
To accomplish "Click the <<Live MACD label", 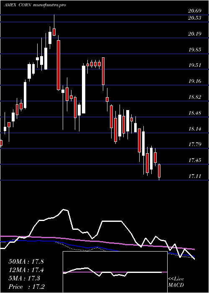I will point(176,282).
